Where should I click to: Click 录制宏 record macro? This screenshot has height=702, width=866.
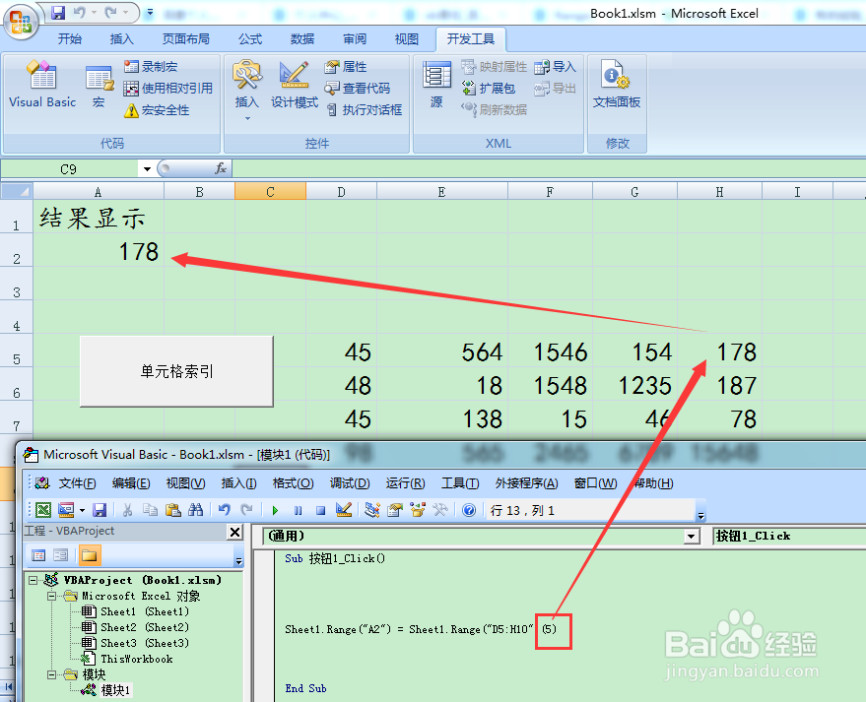point(151,67)
